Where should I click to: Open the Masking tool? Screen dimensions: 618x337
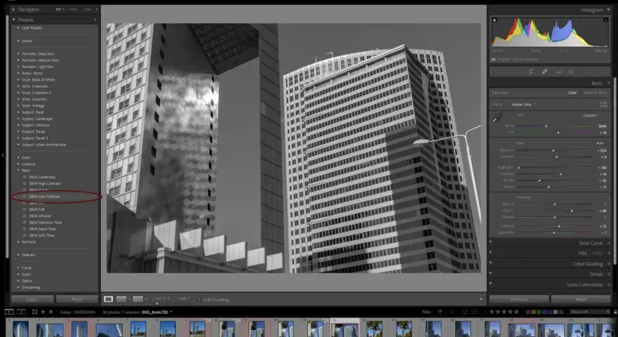click(571, 72)
